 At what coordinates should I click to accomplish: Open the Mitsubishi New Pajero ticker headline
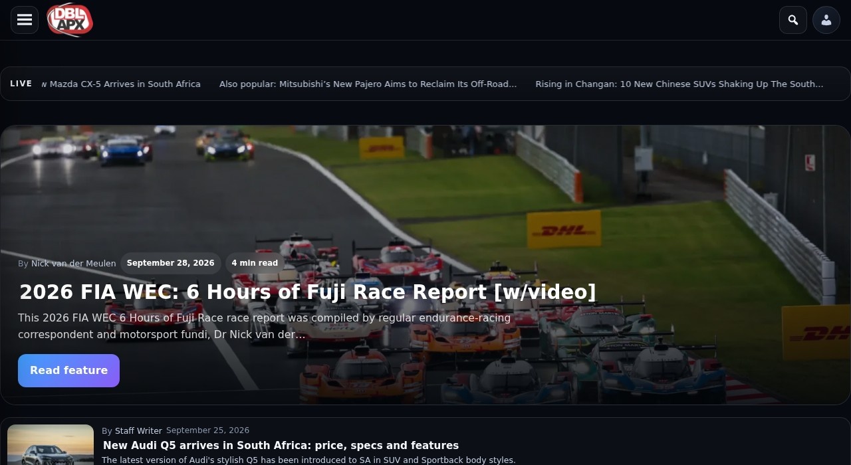pyautogui.click(x=368, y=84)
